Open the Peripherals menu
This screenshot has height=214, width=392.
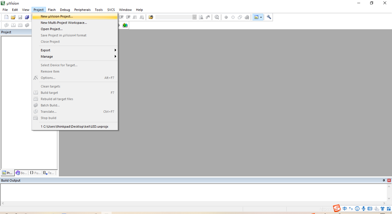click(83, 10)
